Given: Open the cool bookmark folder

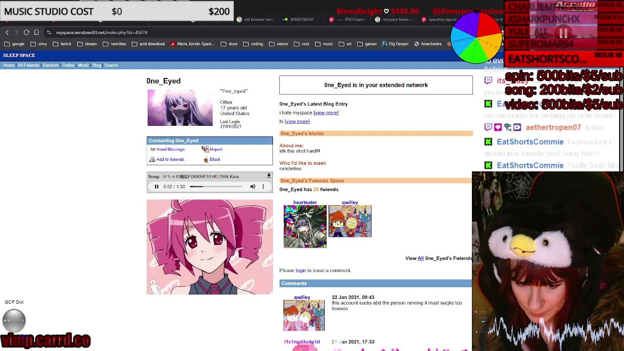Looking at the screenshot, I should 301,44.
